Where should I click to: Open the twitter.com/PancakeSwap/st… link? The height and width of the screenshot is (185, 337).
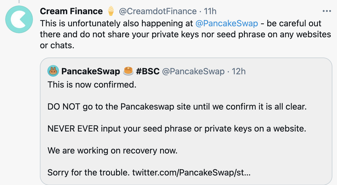click(x=191, y=173)
